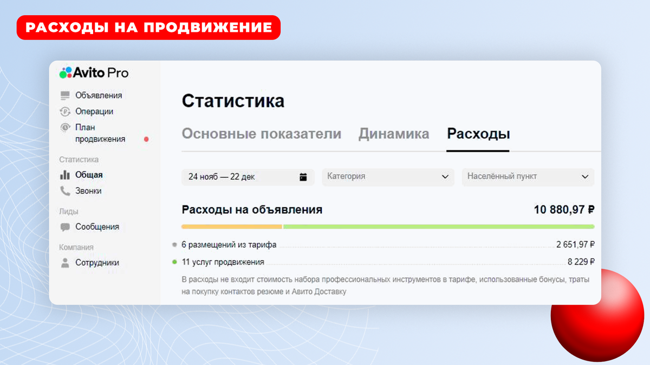Image resolution: width=650 pixels, height=365 pixels.
Task: Click the Статистика section label in the sidebar
Action: [x=79, y=160]
